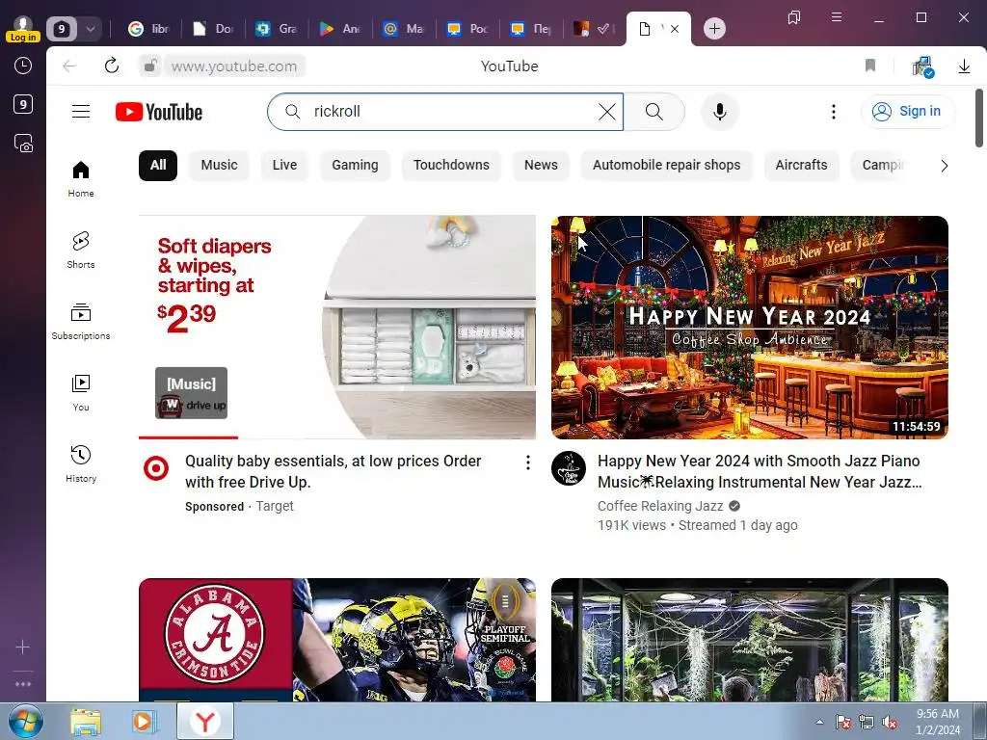Viewport: 987px width, 740px height.
Task: Open the Alabama Crimson Tide video thumbnail
Action: pos(337,640)
